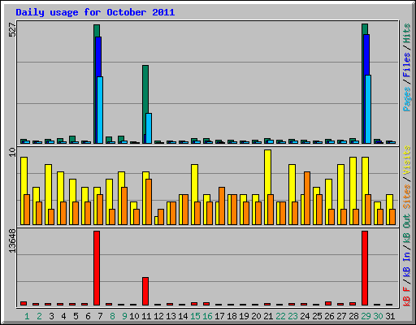This screenshot has width=416, height=325.
Task: Click day 31 on the x-axis
Action: [x=390, y=316]
